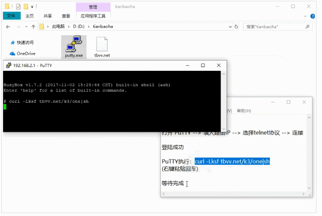Open Customize Quick Access Toolbar dropdown
The width and height of the screenshot is (322, 216).
tap(32, 7)
